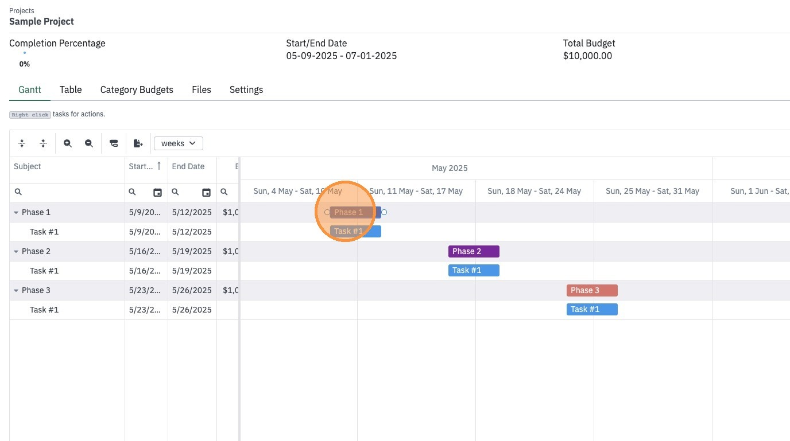Collapse the Phase 3 row
Image resolution: width=790 pixels, height=441 pixels.
coord(17,290)
